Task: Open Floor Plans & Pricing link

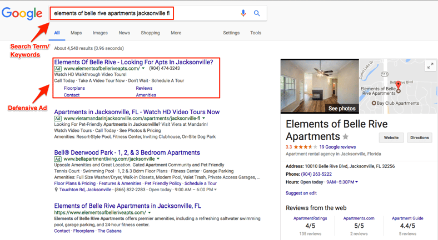Action: [x=75, y=183]
